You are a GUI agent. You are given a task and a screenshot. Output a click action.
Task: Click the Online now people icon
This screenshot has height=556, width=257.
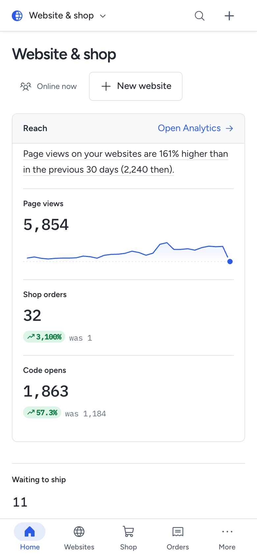click(x=26, y=86)
